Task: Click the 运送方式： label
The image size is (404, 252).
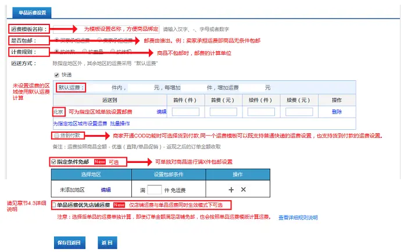Action: pyautogui.click(x=24, y=63)
